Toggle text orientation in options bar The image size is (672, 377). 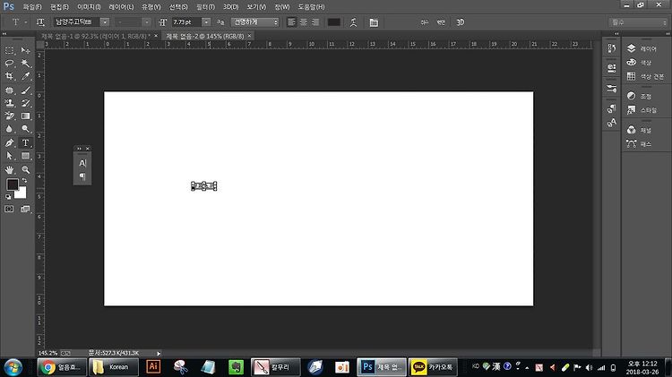click(x=40, y=22)
